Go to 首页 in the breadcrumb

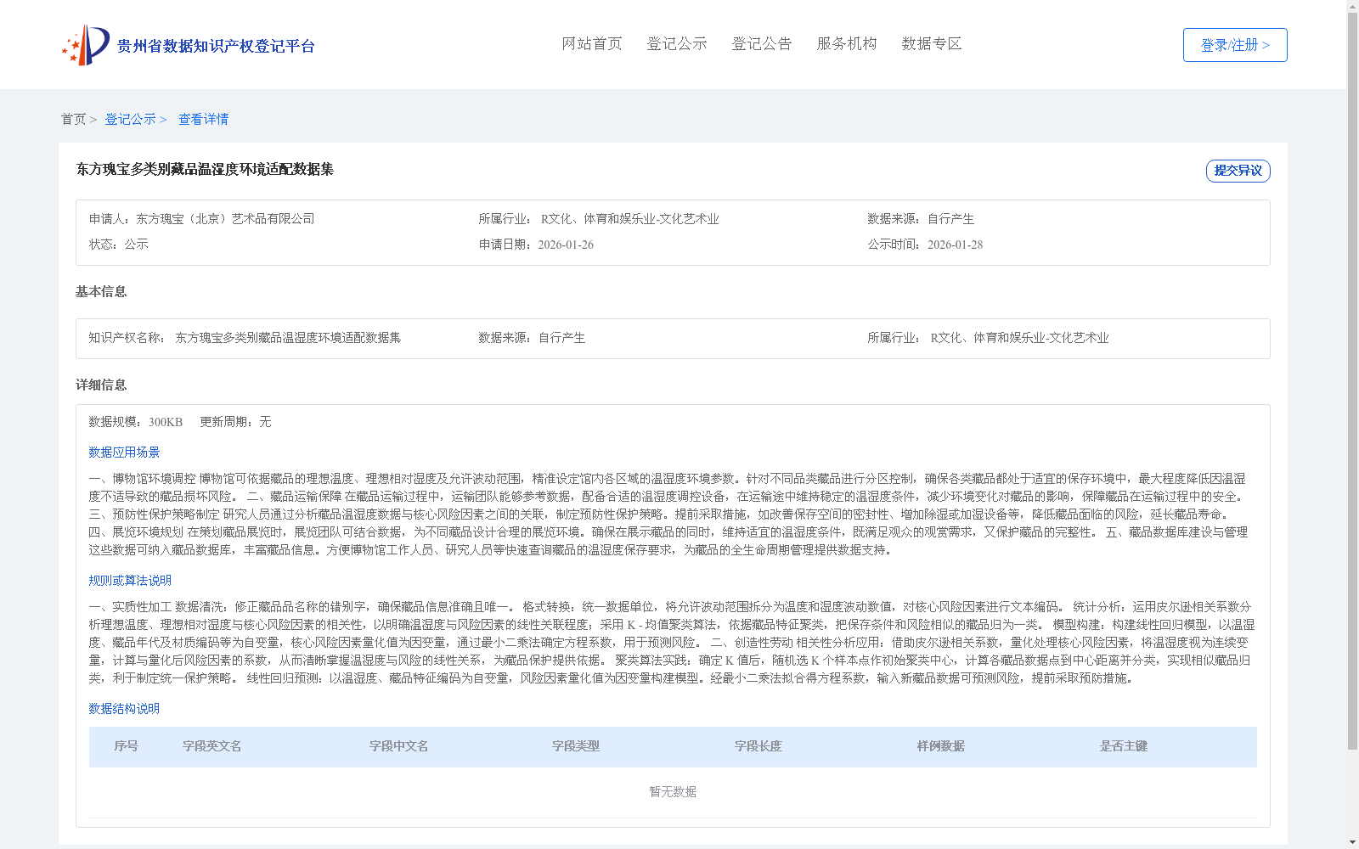click(73, 119)
